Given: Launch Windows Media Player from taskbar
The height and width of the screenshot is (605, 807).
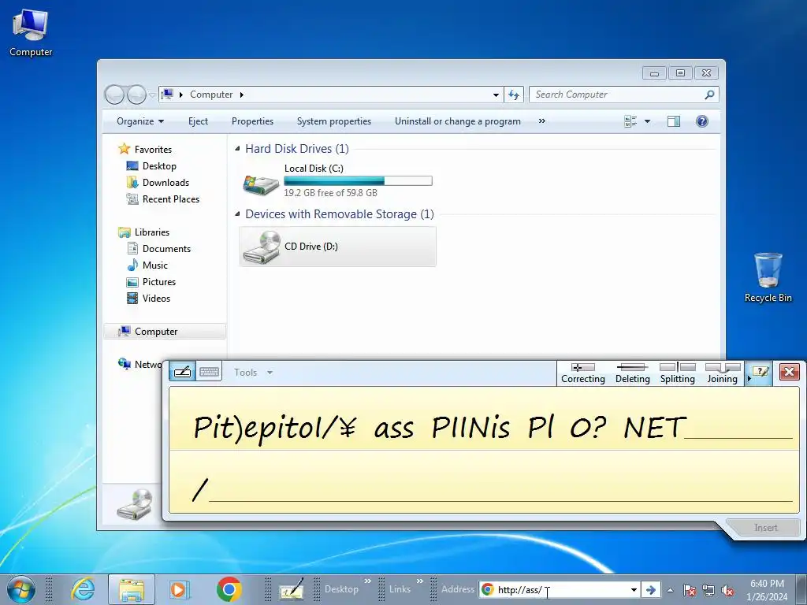Looking at the screenshot, I should click(x=180, y=589).
